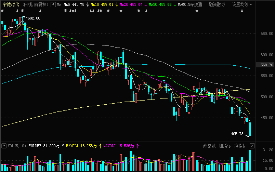
Task: Click the white arrow at the 405.78 low
Action: point(247,135)
